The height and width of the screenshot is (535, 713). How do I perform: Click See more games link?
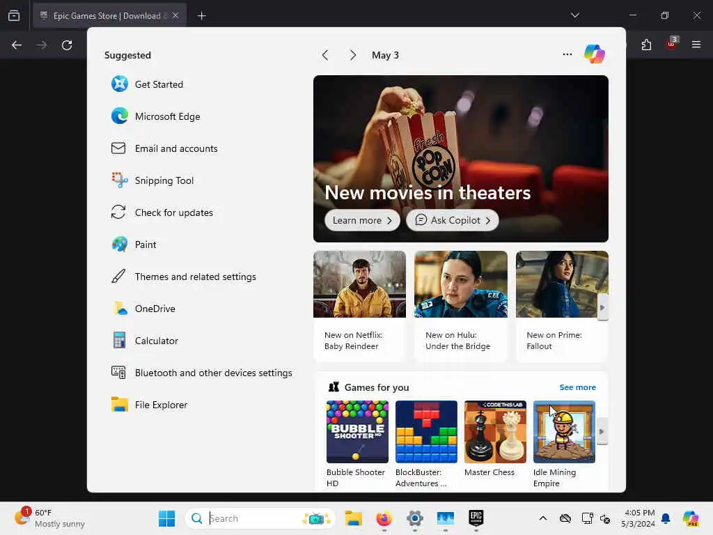[x=577, y=387]
